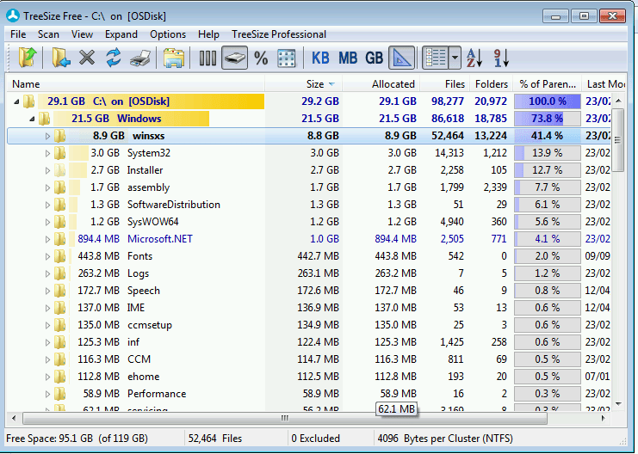Collapse the C:\ on [OSDisk] root node
This screenshot has height=454, width=638.
[16, 101]
